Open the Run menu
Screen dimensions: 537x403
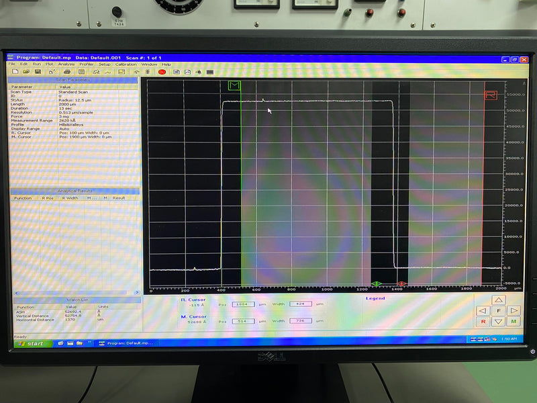tap(37, 64)
